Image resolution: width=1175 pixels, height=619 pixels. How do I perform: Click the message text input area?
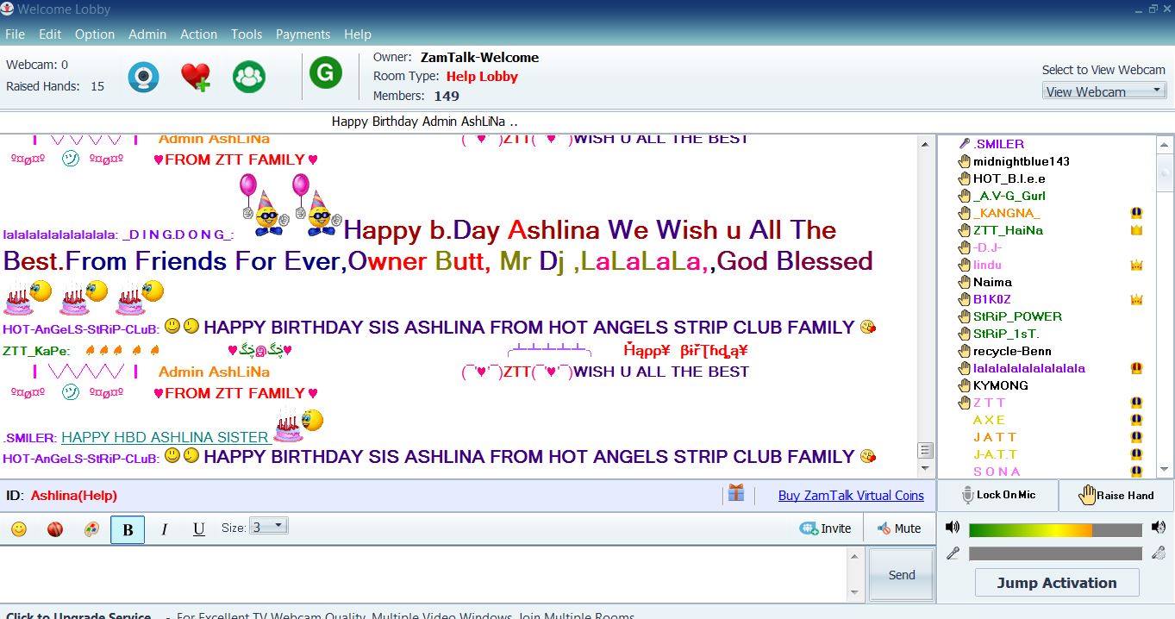point(424,574)
